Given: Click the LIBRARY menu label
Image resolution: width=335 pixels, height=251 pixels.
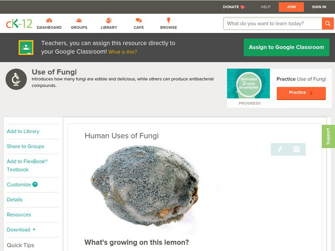Looking at the screenshot, I should 109,28.
